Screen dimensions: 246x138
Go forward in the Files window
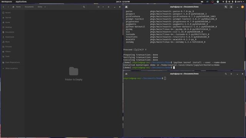point(8,7)
